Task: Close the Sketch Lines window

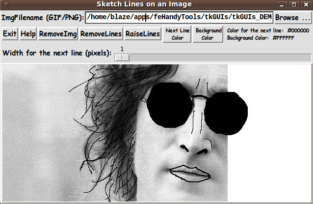Action: tap(306, 5)
